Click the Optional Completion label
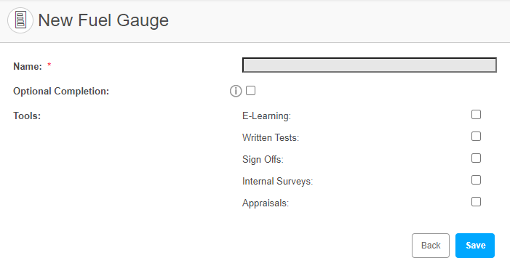 [x=61, y=92]
